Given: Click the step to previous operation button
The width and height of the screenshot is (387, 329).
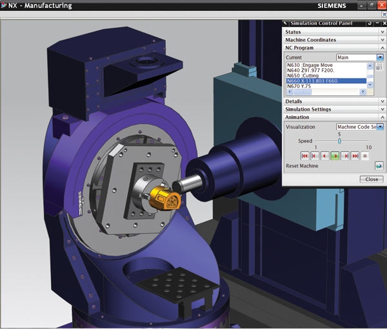Looking at the screenshot, I should pos(314,156).
